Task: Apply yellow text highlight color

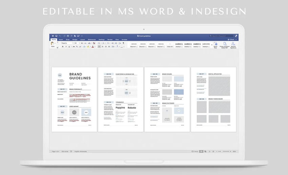Action: tap(88, 47)
